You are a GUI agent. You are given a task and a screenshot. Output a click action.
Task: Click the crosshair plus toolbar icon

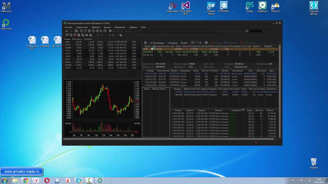pos(110,35)
